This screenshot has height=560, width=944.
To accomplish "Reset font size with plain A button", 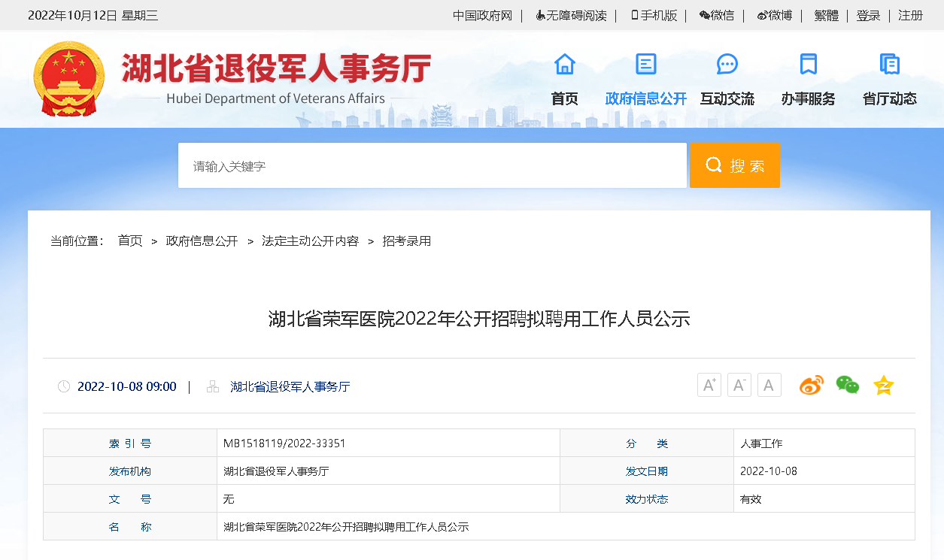I will coord(769,386).
